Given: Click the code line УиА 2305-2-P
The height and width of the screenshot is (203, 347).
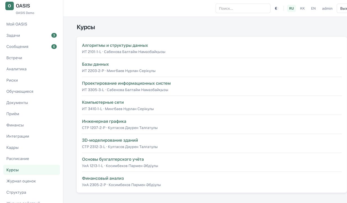Looking at the screenshot, I should 121,185.
